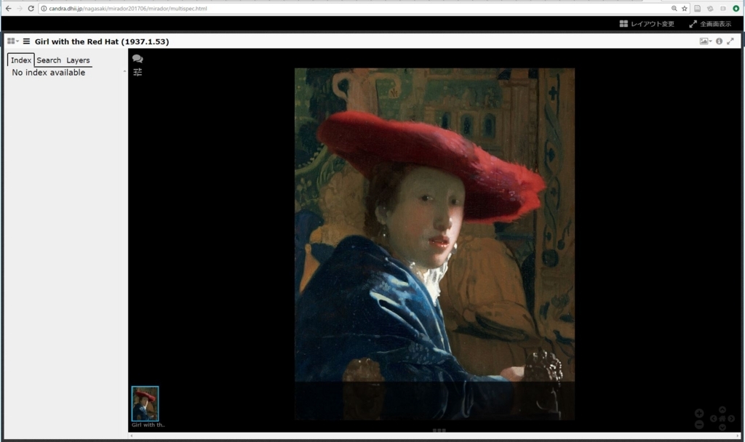
Task: Switch to the Layers tab
Action: 78,60
